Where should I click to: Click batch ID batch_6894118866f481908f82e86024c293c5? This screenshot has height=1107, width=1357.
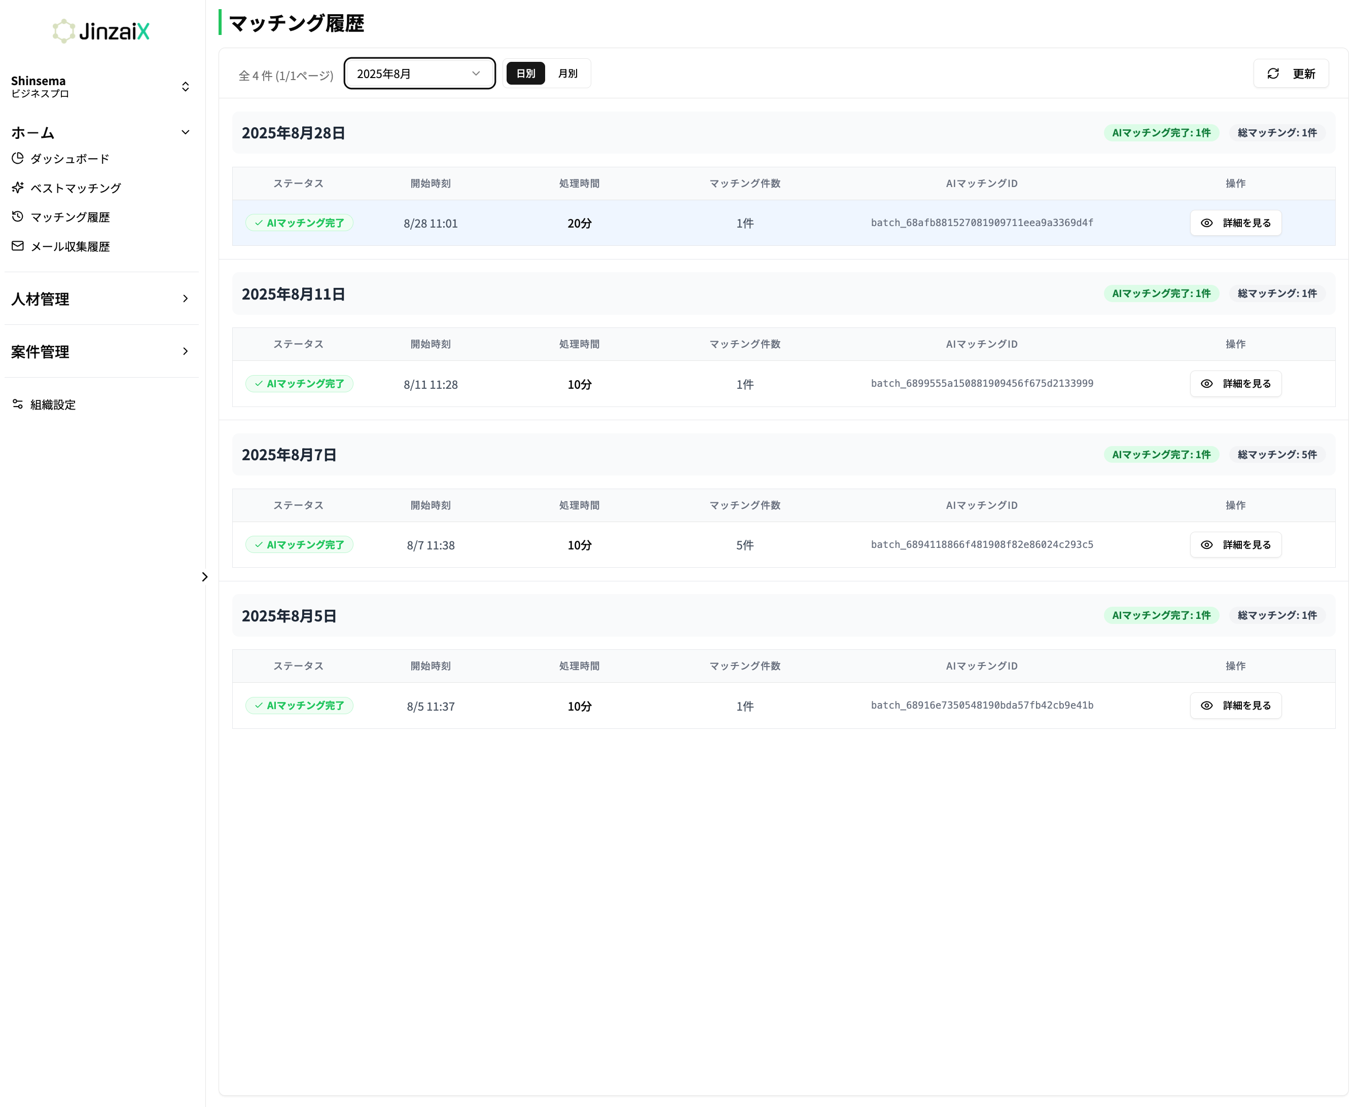[982, 544]
